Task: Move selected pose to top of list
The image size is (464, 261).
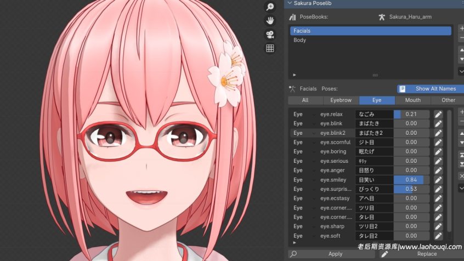Action: tap(461, 155)
